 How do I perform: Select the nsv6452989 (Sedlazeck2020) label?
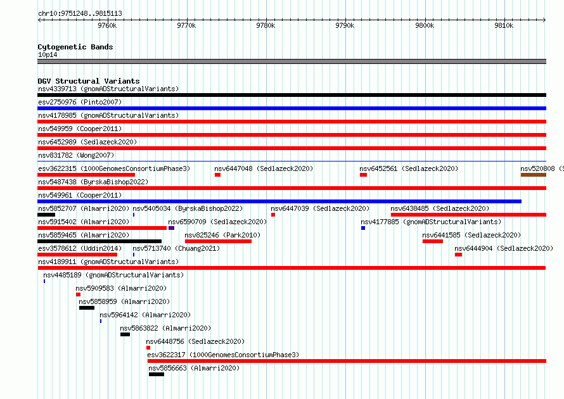(x=87, y=142)
